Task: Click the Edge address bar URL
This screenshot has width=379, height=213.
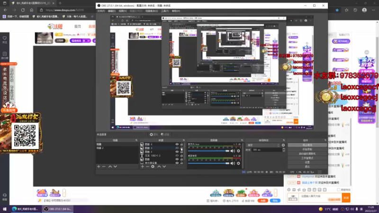Action: tap(64, 10)
